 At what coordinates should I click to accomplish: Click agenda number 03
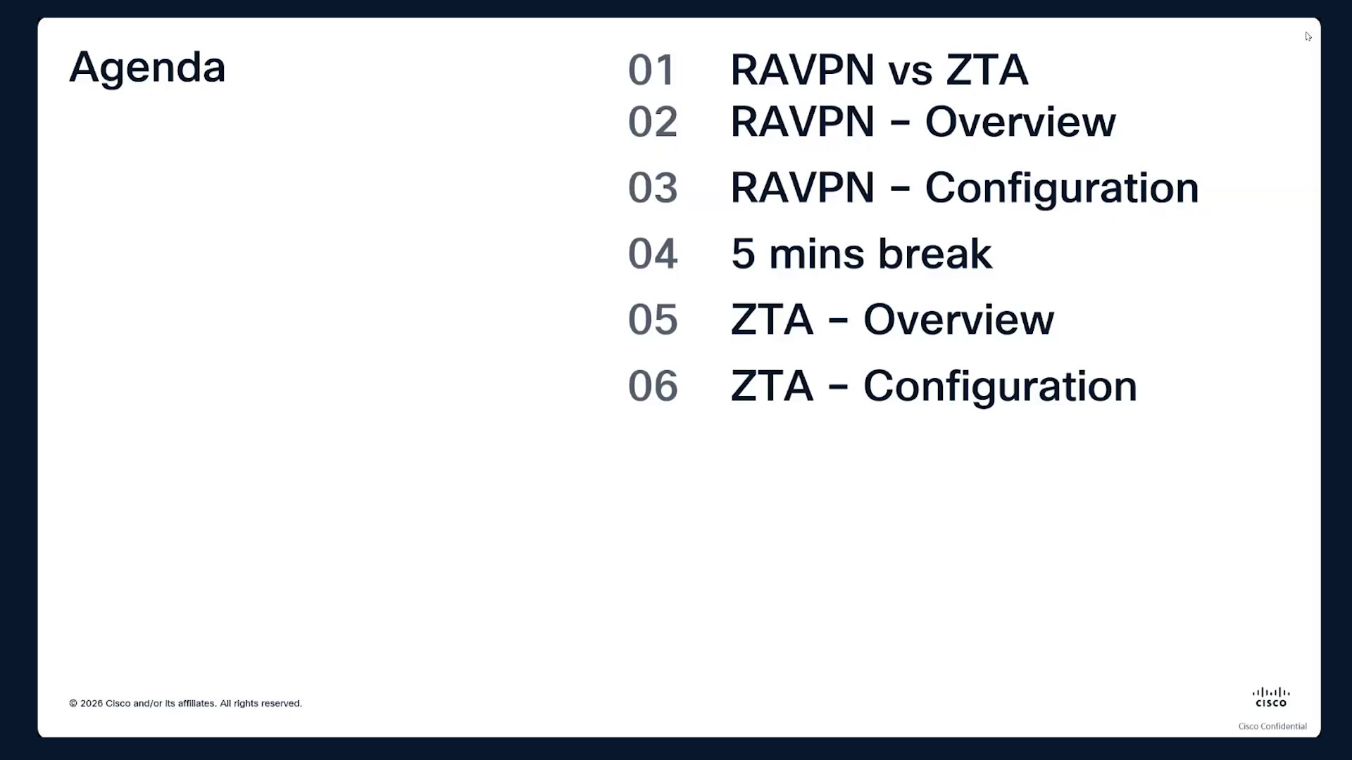pos(653,188)
